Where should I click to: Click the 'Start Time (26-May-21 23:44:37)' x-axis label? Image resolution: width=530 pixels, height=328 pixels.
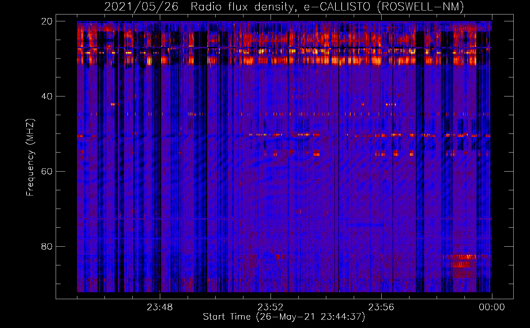pos(284,317)
